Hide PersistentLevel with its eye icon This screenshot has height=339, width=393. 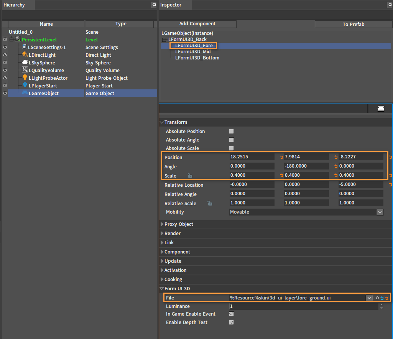[x=5, y=39]
